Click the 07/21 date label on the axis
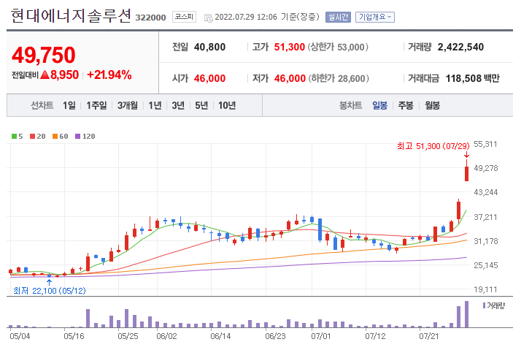This screenshot has width=513, height=350. pos(429,336)
